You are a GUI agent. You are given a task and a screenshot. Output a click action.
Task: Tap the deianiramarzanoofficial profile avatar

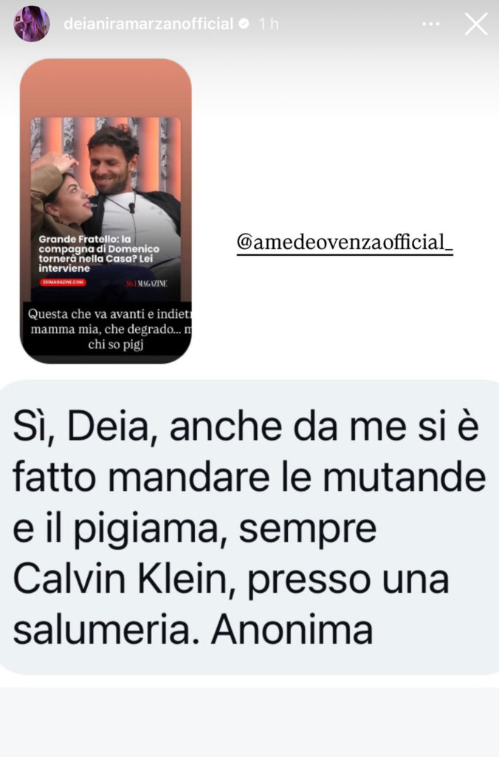[31, 24]
